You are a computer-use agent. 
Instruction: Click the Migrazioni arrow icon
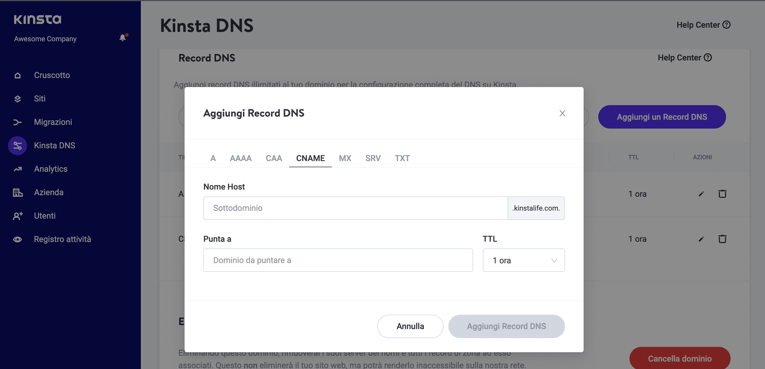click(x=18, y=122)
